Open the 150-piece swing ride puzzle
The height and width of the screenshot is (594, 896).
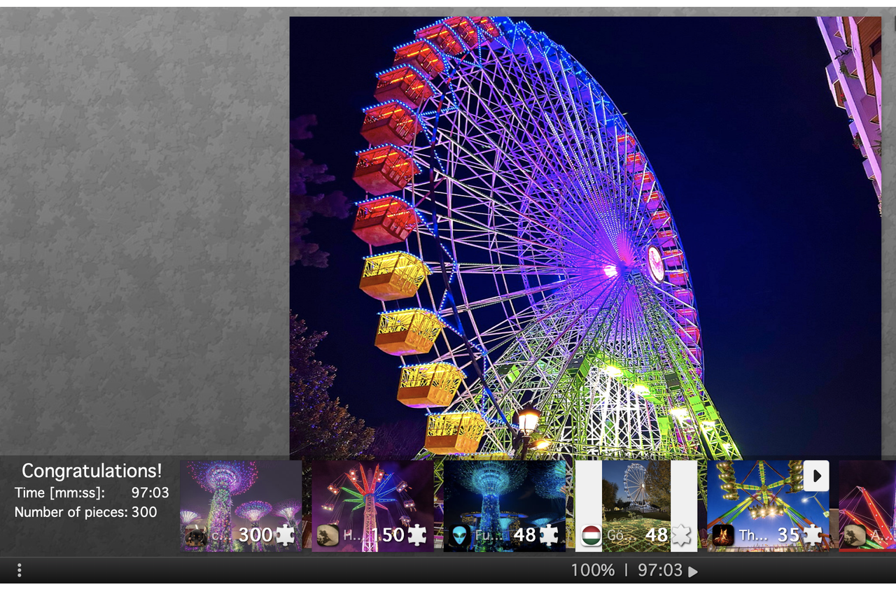tap(372, 506)
